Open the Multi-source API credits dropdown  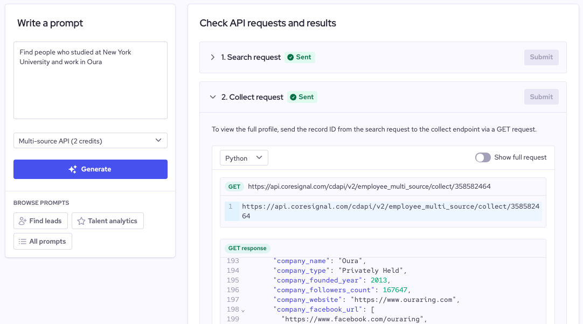tap(91, 141)
